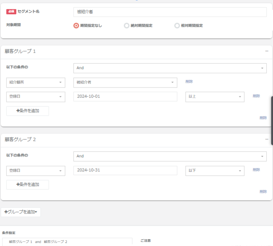
Task: Expand the 被紹介者 value dropdown
Action: [x=125, y=83]
